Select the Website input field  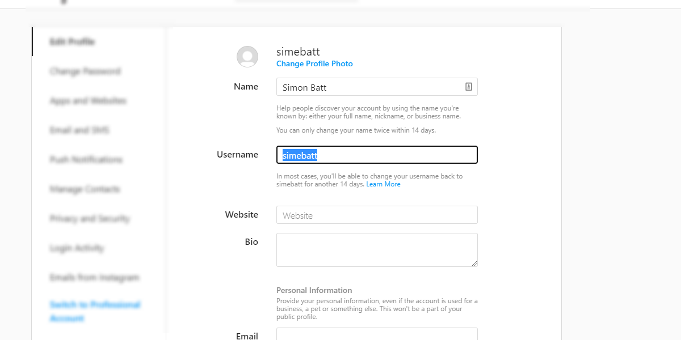[x=377, y=215]
